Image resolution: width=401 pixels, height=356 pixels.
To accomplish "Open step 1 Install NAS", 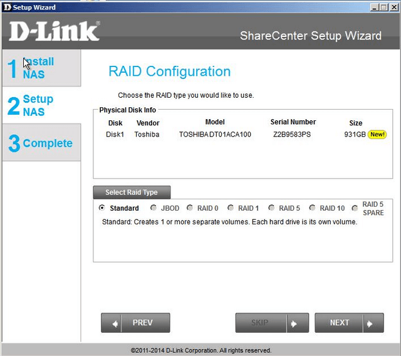I will click(x=42, y=68).
